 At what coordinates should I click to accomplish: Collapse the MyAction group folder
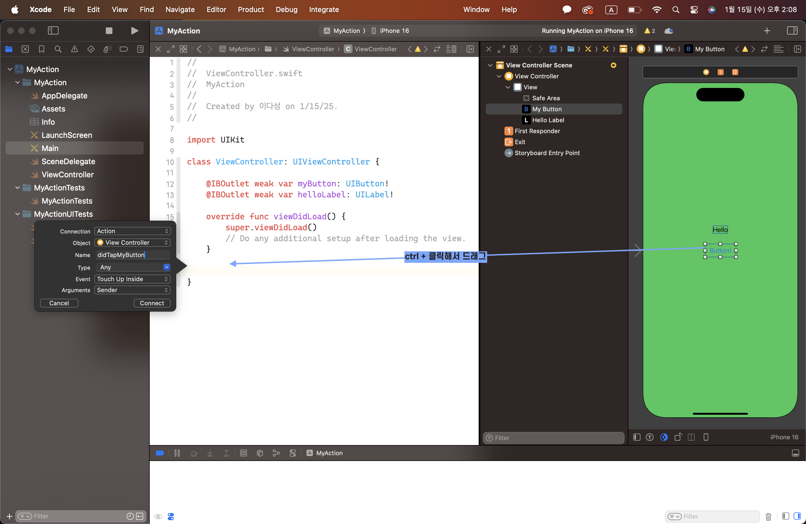18,82
